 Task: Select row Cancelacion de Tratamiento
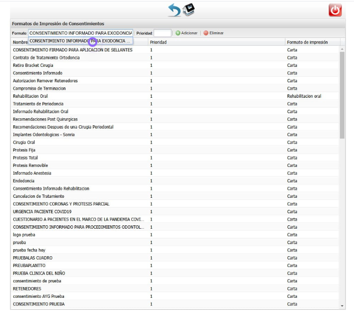(x=175, y=196)
